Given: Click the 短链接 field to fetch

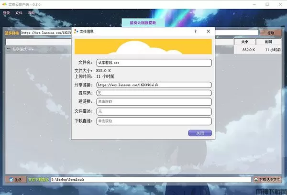Looking at the screenshot, I should [x=154, y=102].
